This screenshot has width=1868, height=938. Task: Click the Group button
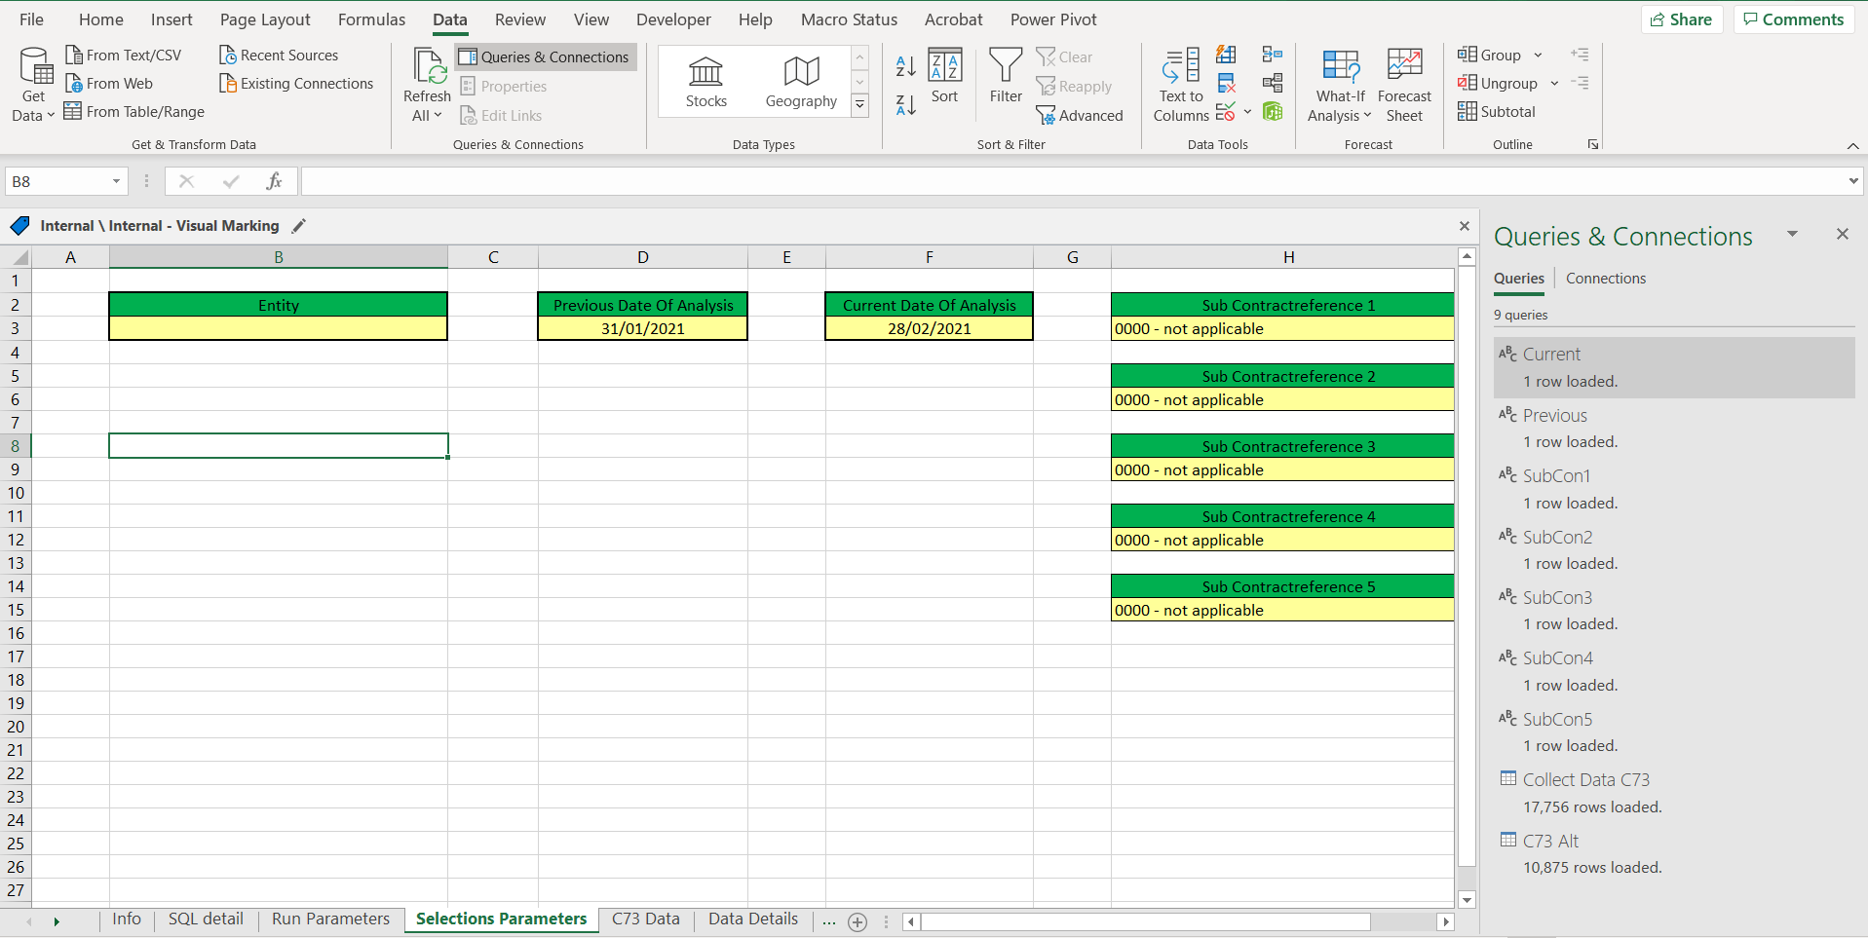(1490, 56)
